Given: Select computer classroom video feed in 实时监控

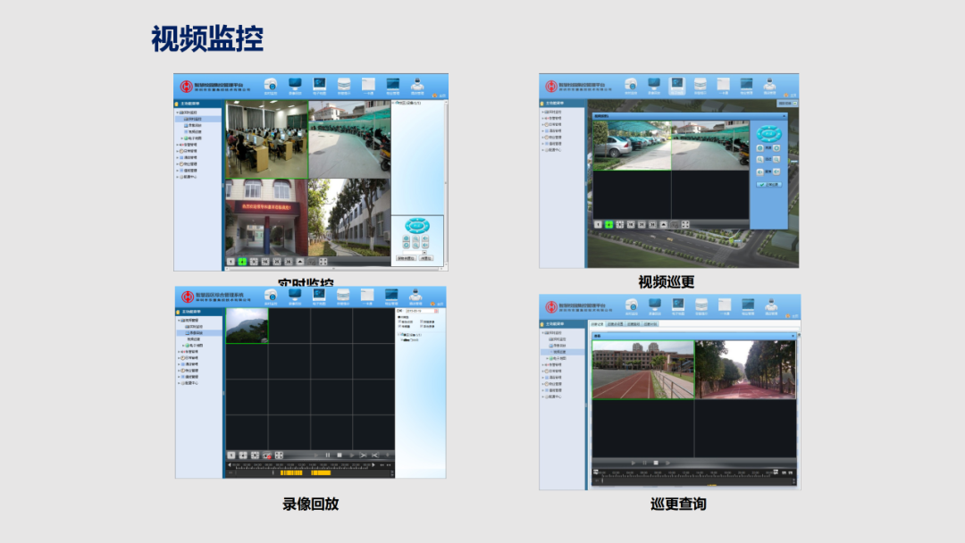Looking at the screenshot, I should point(266,139).
